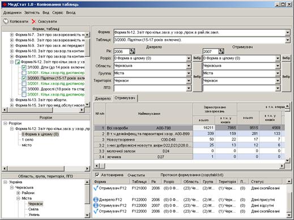
Task: Click the form icon next to Форма N-12
Action: pos(18,62)
